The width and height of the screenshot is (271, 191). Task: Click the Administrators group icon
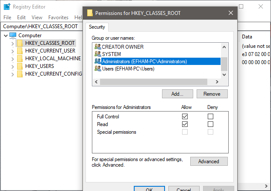(97, 61)
